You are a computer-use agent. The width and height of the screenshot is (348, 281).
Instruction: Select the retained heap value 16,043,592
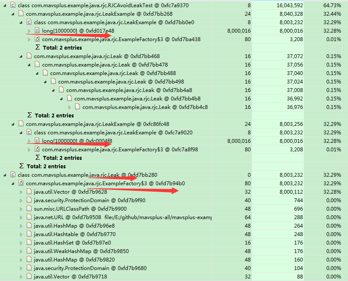click(290, 6)
